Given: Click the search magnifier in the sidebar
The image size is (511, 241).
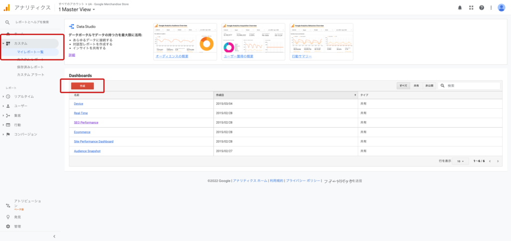Looking at the screenshot, I should point(7,22).
